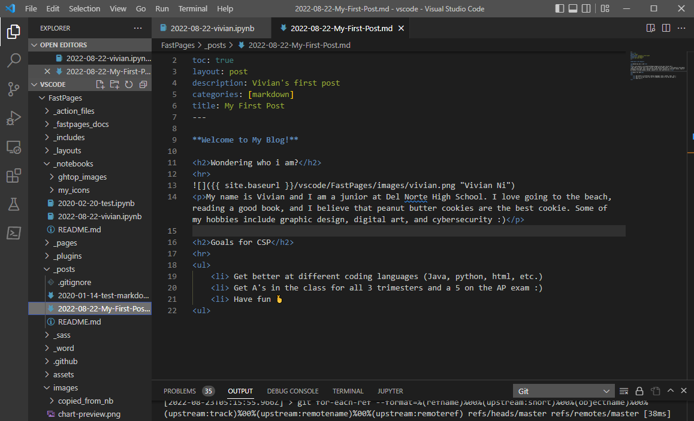Viewport: 694px width, 421px height.
Task: Create a new file in the VSCODE explorer
Action: (101, 84)
